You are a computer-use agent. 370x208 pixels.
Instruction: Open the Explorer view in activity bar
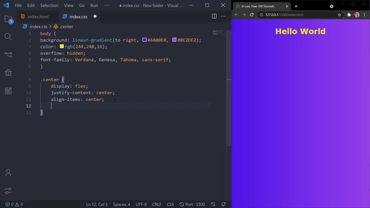(9, 19)
